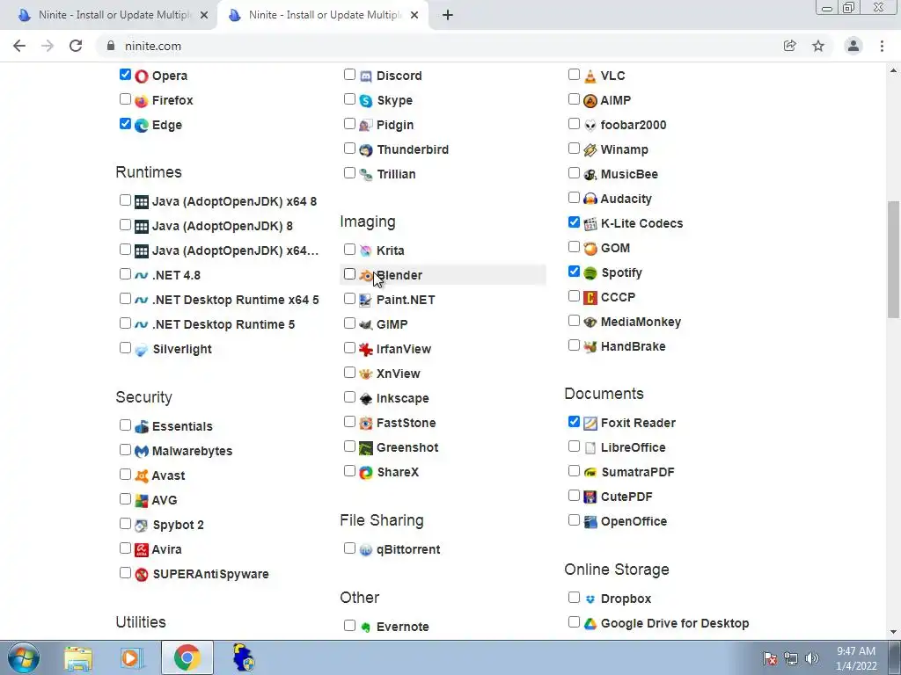Image resolution: width=901 pixels, height=675 pixels.
Task: Click the Inkscape icon
Action: coord(366,399)
